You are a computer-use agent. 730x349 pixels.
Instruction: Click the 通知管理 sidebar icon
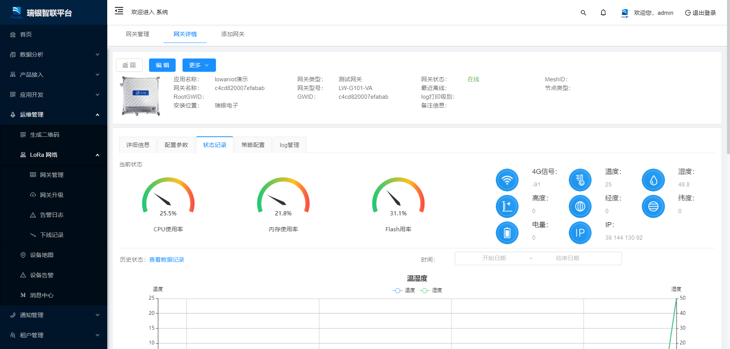tap(13, 315)
